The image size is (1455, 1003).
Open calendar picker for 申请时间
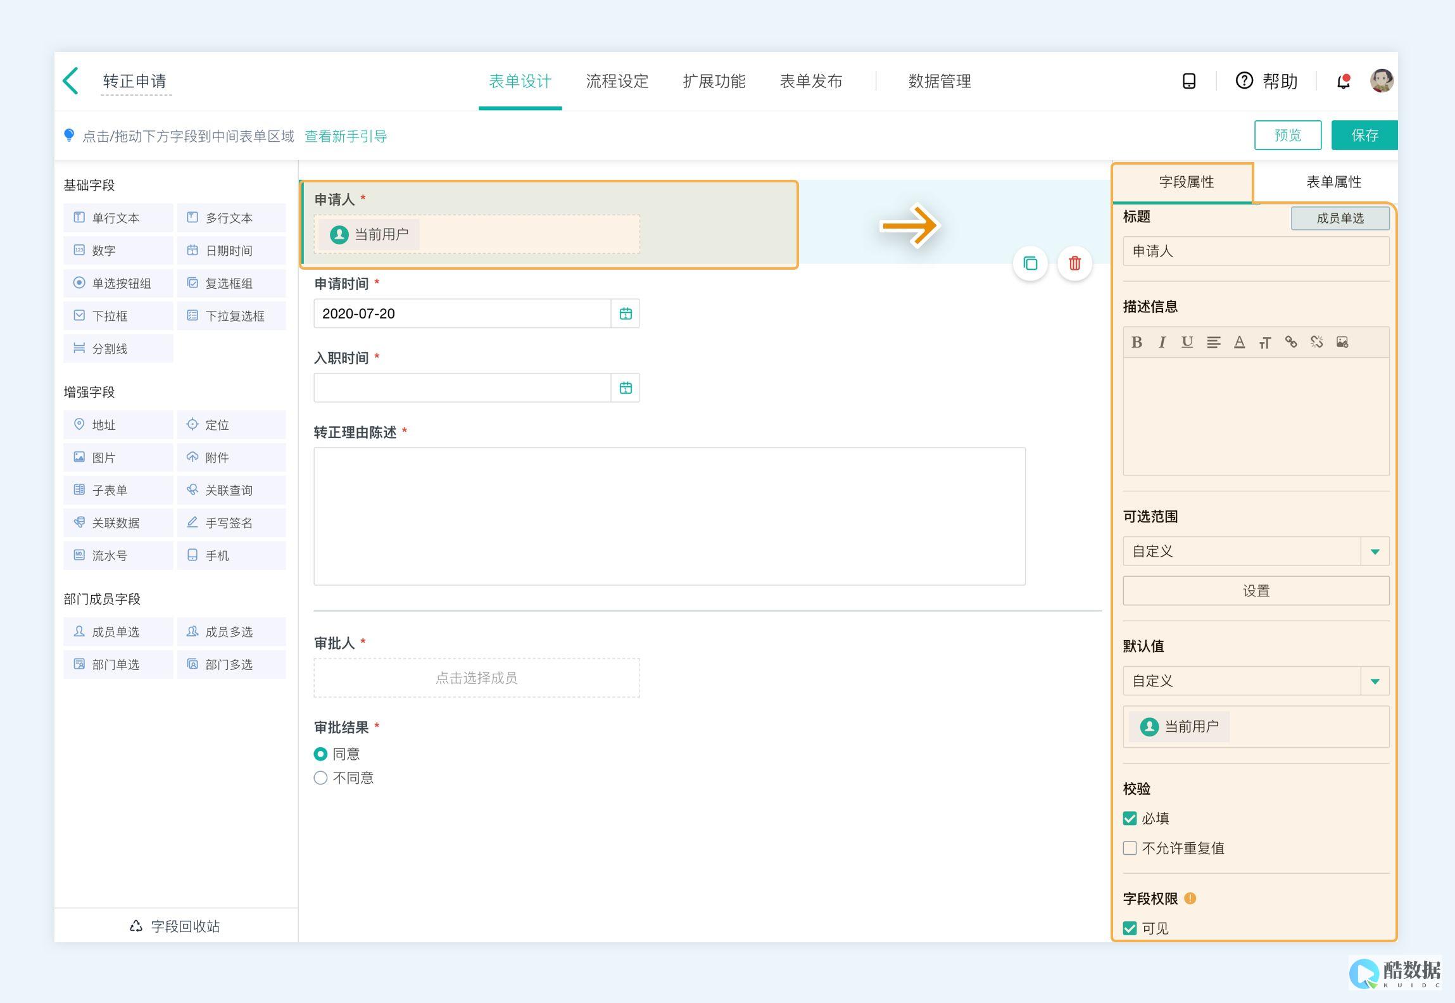[x=626, y=313]
